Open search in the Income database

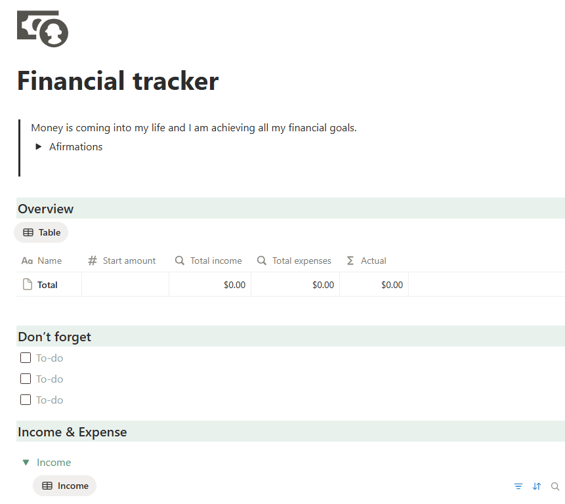555,486
